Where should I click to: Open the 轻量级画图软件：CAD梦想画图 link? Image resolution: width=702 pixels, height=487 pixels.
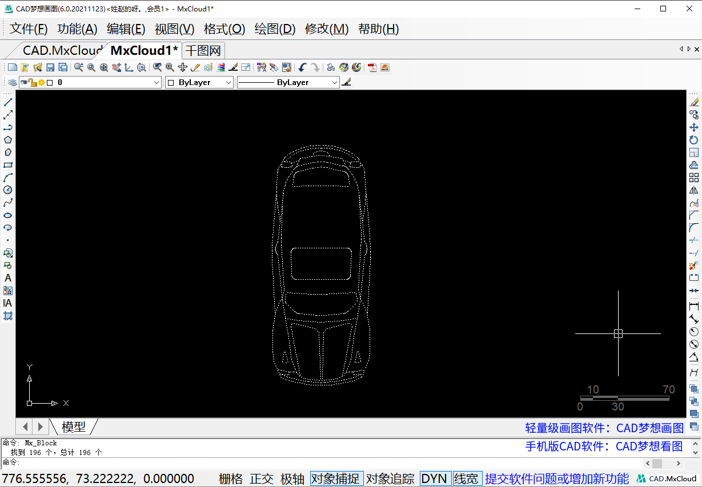pos(604,428)
